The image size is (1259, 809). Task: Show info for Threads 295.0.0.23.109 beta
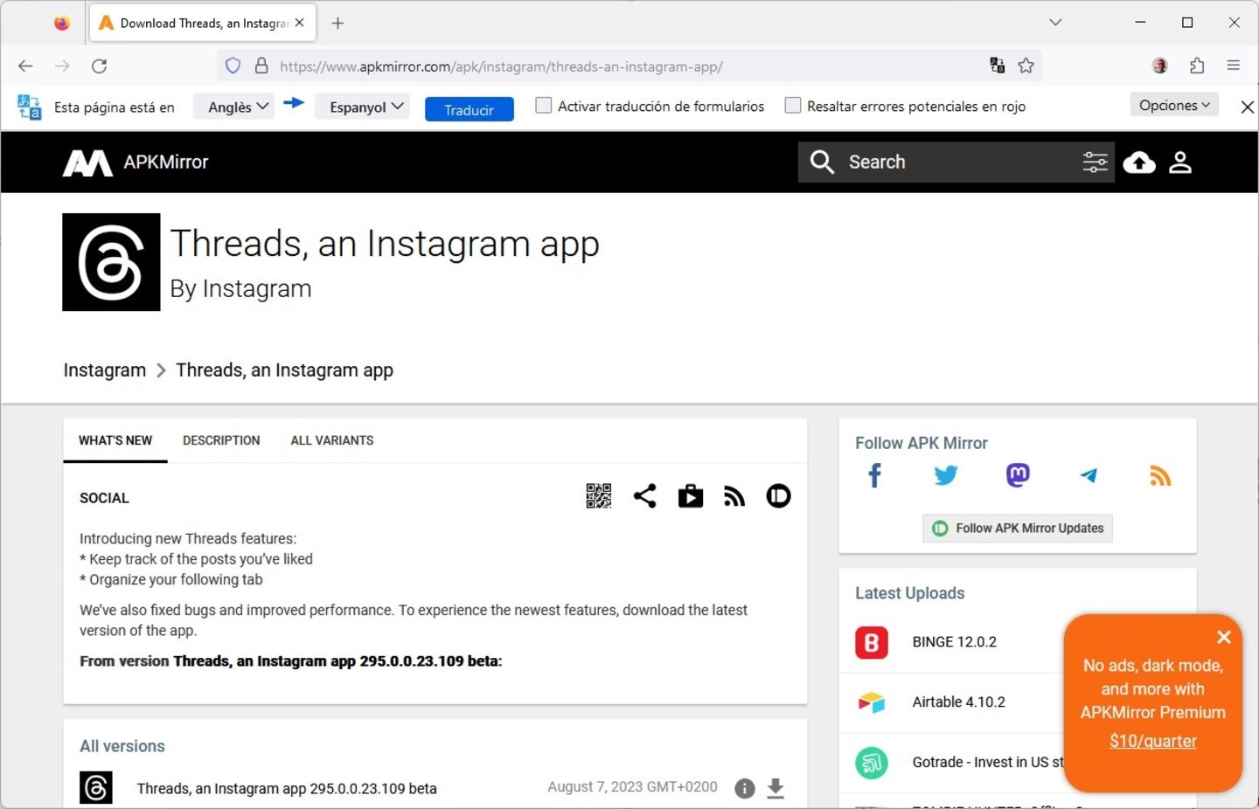(745, 789)
